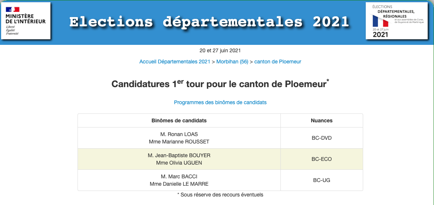The height and width of the screenshot is (205, 434).
Task: Click the Ministère de l'Intérieur logo
Action: pyautogui.click(x=26, y=20)
